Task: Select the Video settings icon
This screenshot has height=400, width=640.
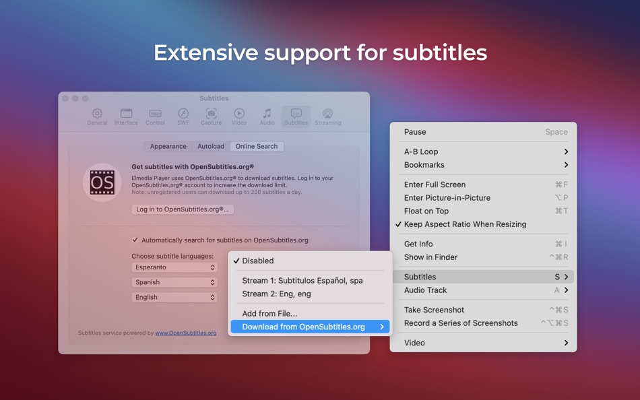Action: tap(239, 116)
